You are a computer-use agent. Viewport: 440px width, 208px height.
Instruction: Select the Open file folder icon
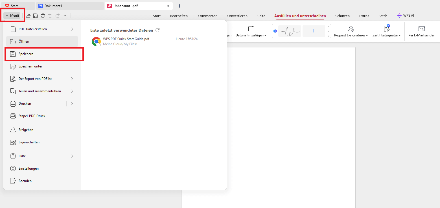pyautogui.click(x=28, y=16)
